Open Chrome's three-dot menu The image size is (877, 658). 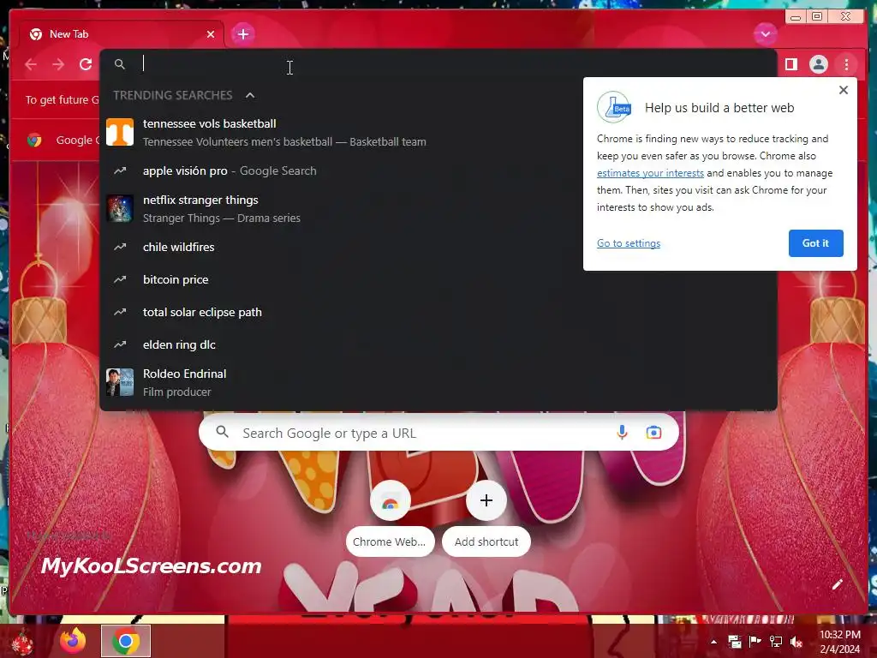tap(846, 64)
